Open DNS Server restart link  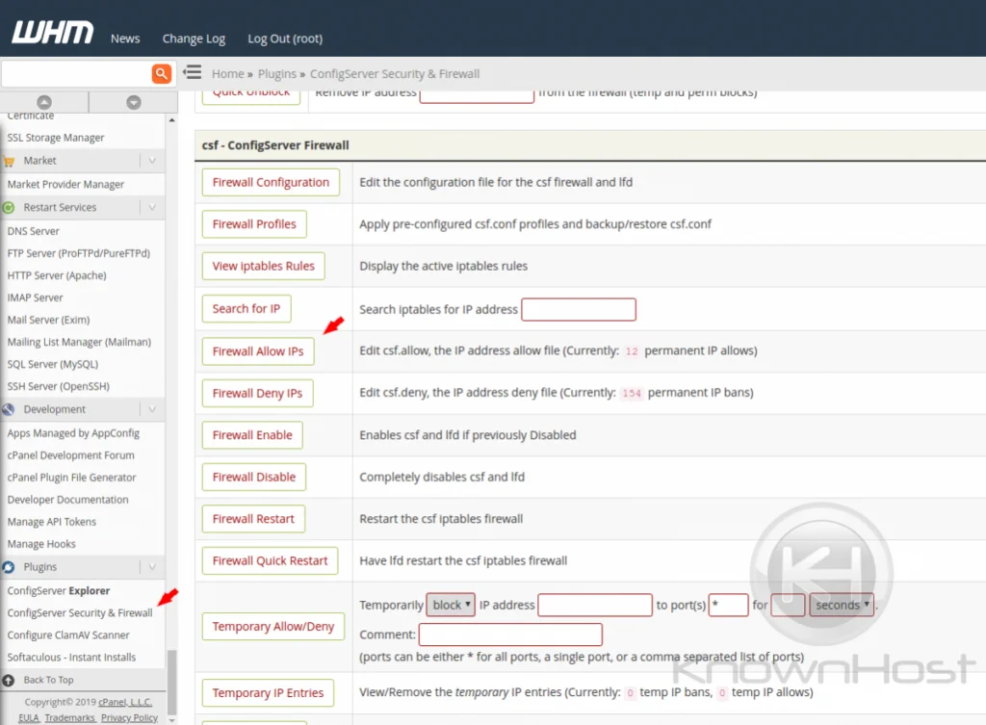tap(34, 231)
